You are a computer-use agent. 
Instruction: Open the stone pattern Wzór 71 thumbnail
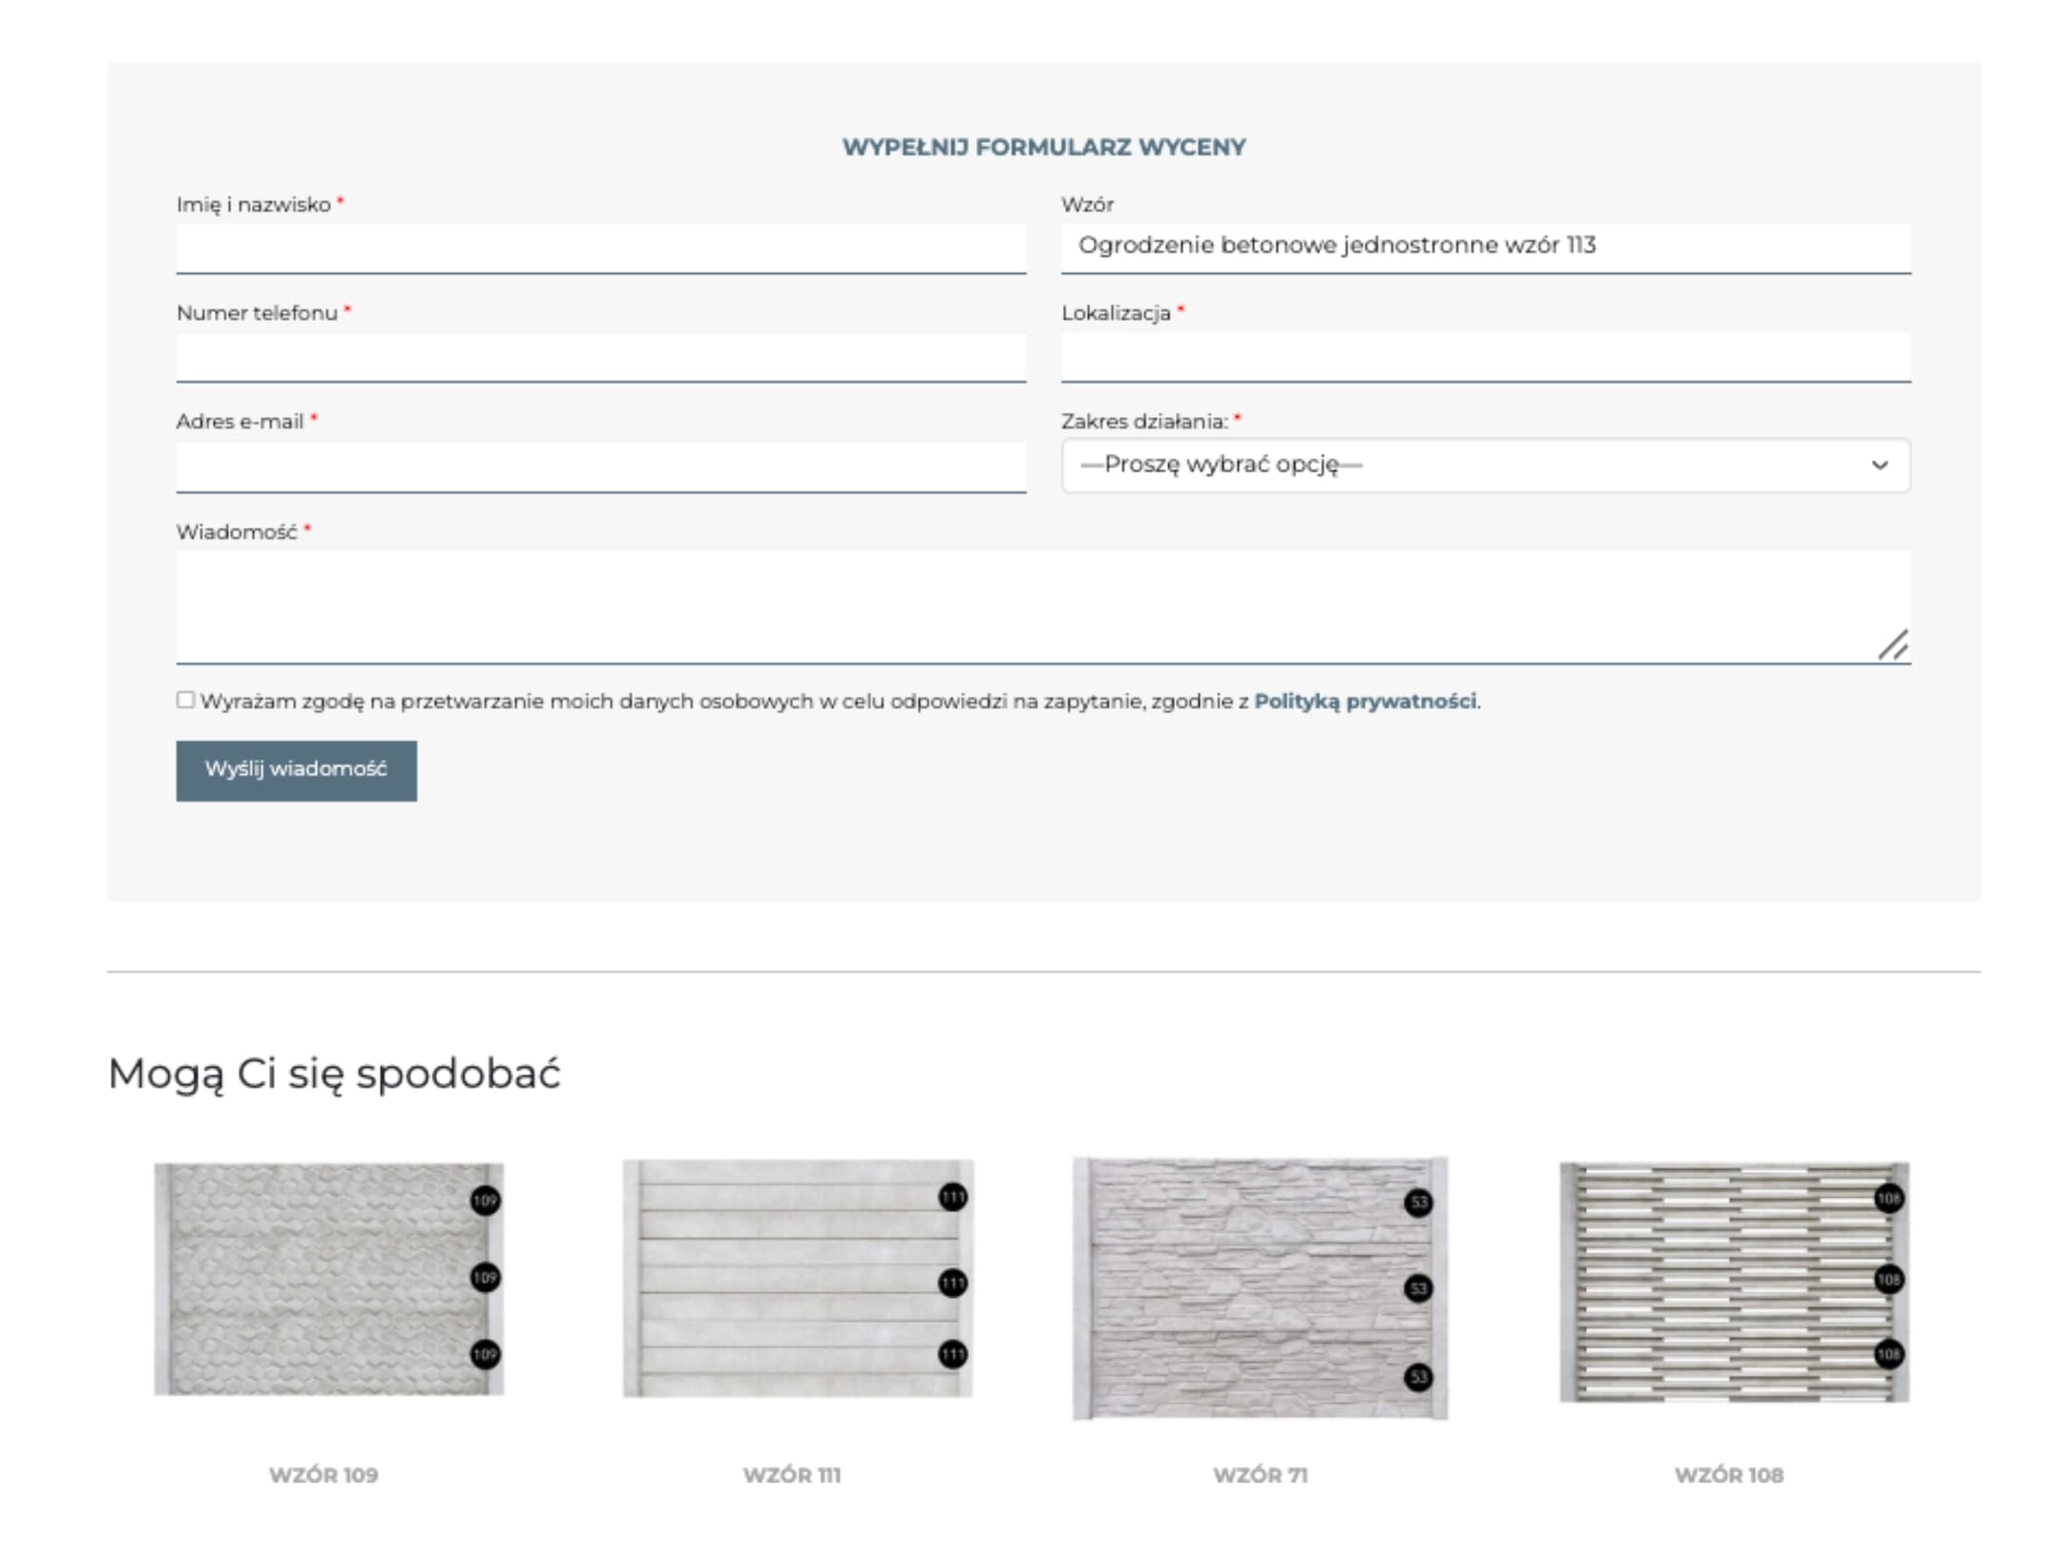pos(1260,1287)
